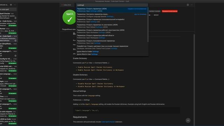Click the gear icon for Spell Checker extension
224x126 pixels.
[x=15, y=18]
